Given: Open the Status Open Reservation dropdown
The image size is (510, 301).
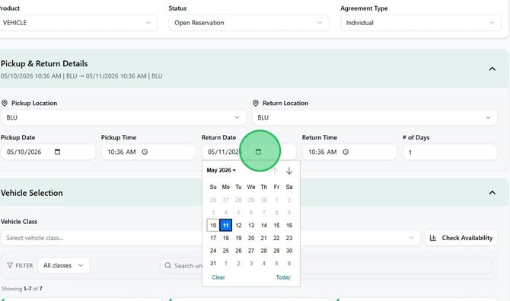Looking at the screenshot, I should [249, 23].
